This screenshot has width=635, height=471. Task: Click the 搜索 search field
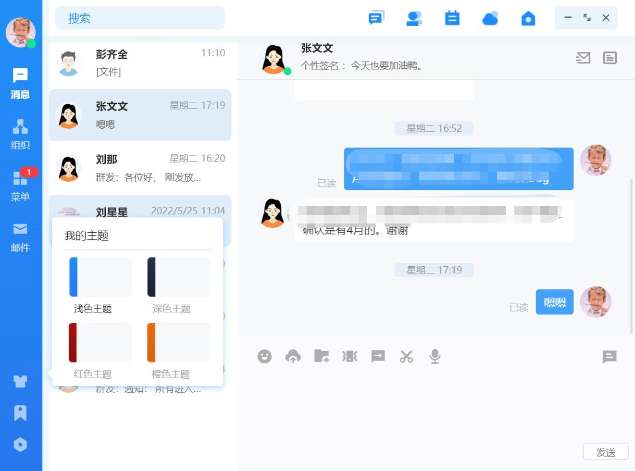pos(140,18)
